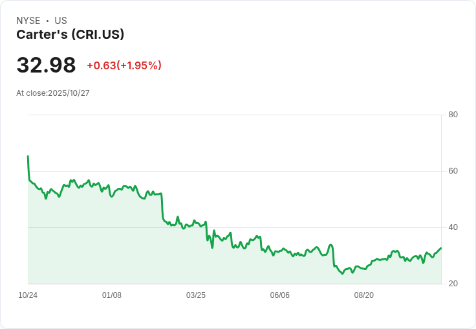Click the NYSE exchange label
The width and height of the screenshot is (476, 329).
[28, 21]
